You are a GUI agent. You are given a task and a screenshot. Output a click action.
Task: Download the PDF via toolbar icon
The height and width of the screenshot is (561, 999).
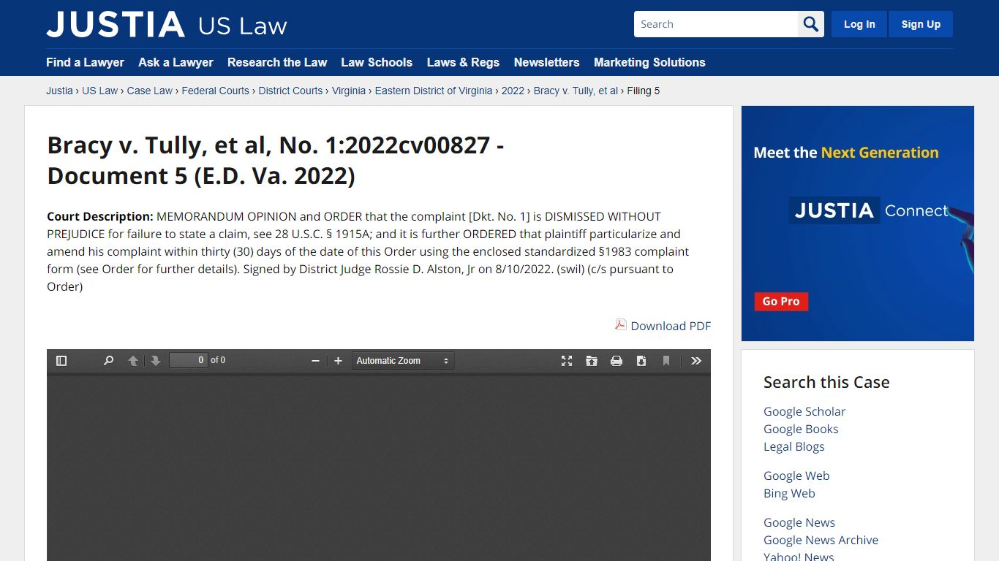pyautogui.click(x=641, y=361)
